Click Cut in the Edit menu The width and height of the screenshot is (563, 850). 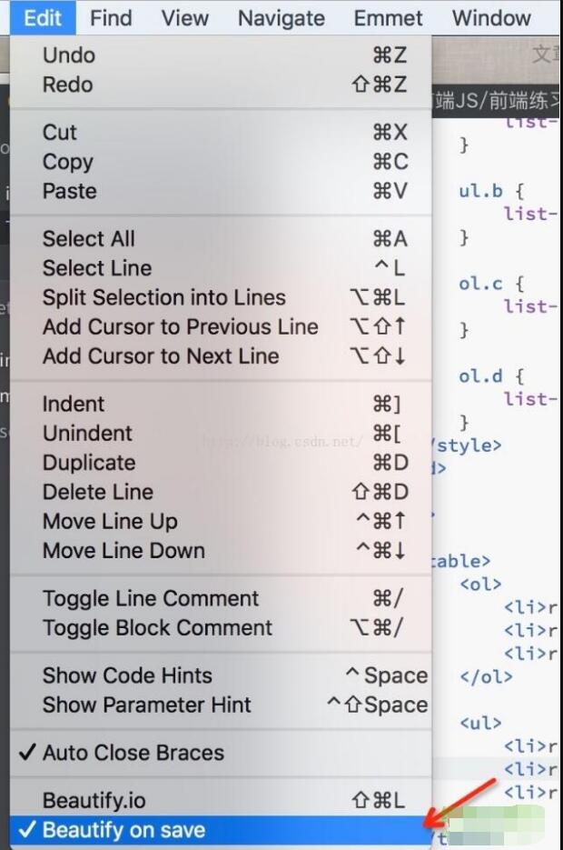(x=60, y=133)
